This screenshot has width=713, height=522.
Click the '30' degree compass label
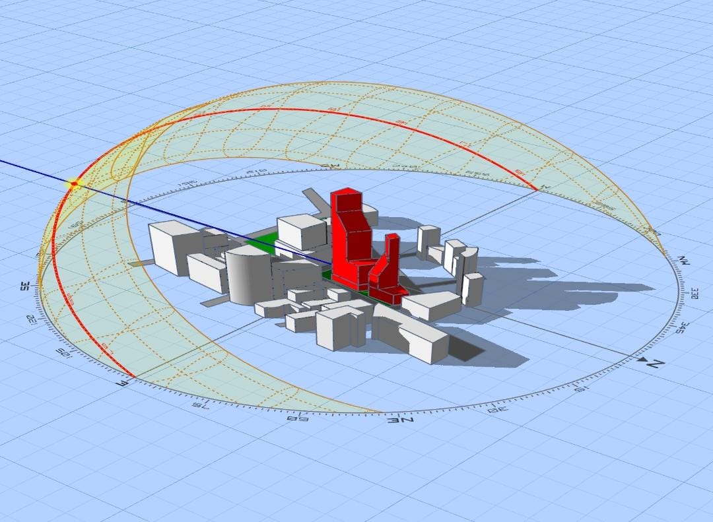[x=498, y=410]
